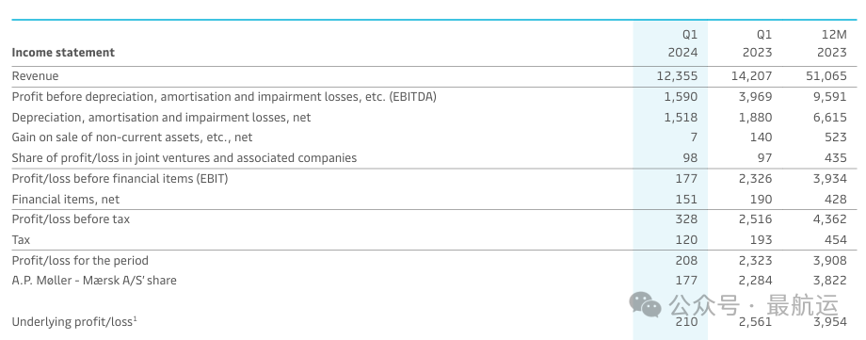
Task: Click the Profit/loss before financial items (EBIT) label
Action: click(x=120, y=179)
